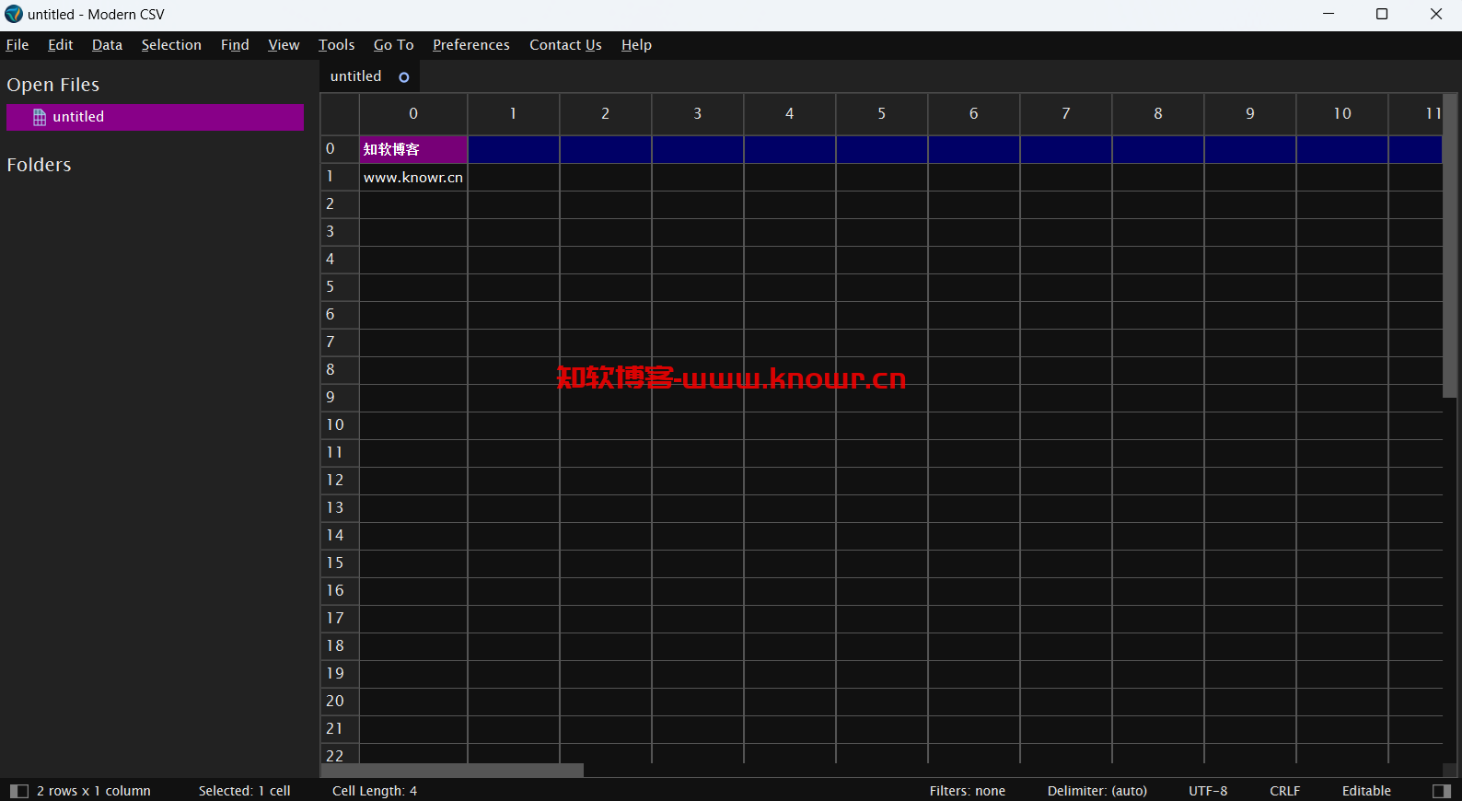1462x801 pixels.
Task: Toggle the right side panel icon in status bar
Action: click(1442, 791)
